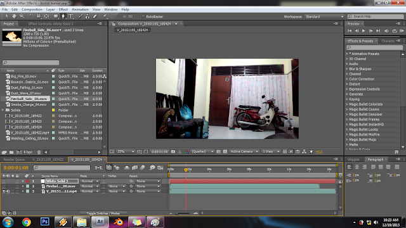This screenshot has width=406, height=228.
Task: Hide the V_20151...22.mp4 layer video
Action: [x=4, y=191]
